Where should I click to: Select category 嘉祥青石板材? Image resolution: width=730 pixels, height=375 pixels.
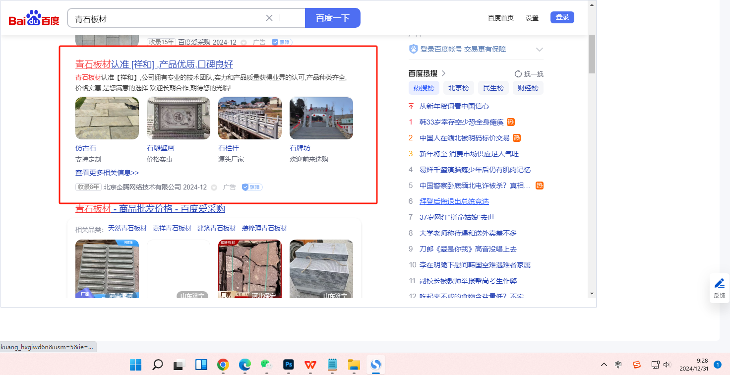[172, 228]
